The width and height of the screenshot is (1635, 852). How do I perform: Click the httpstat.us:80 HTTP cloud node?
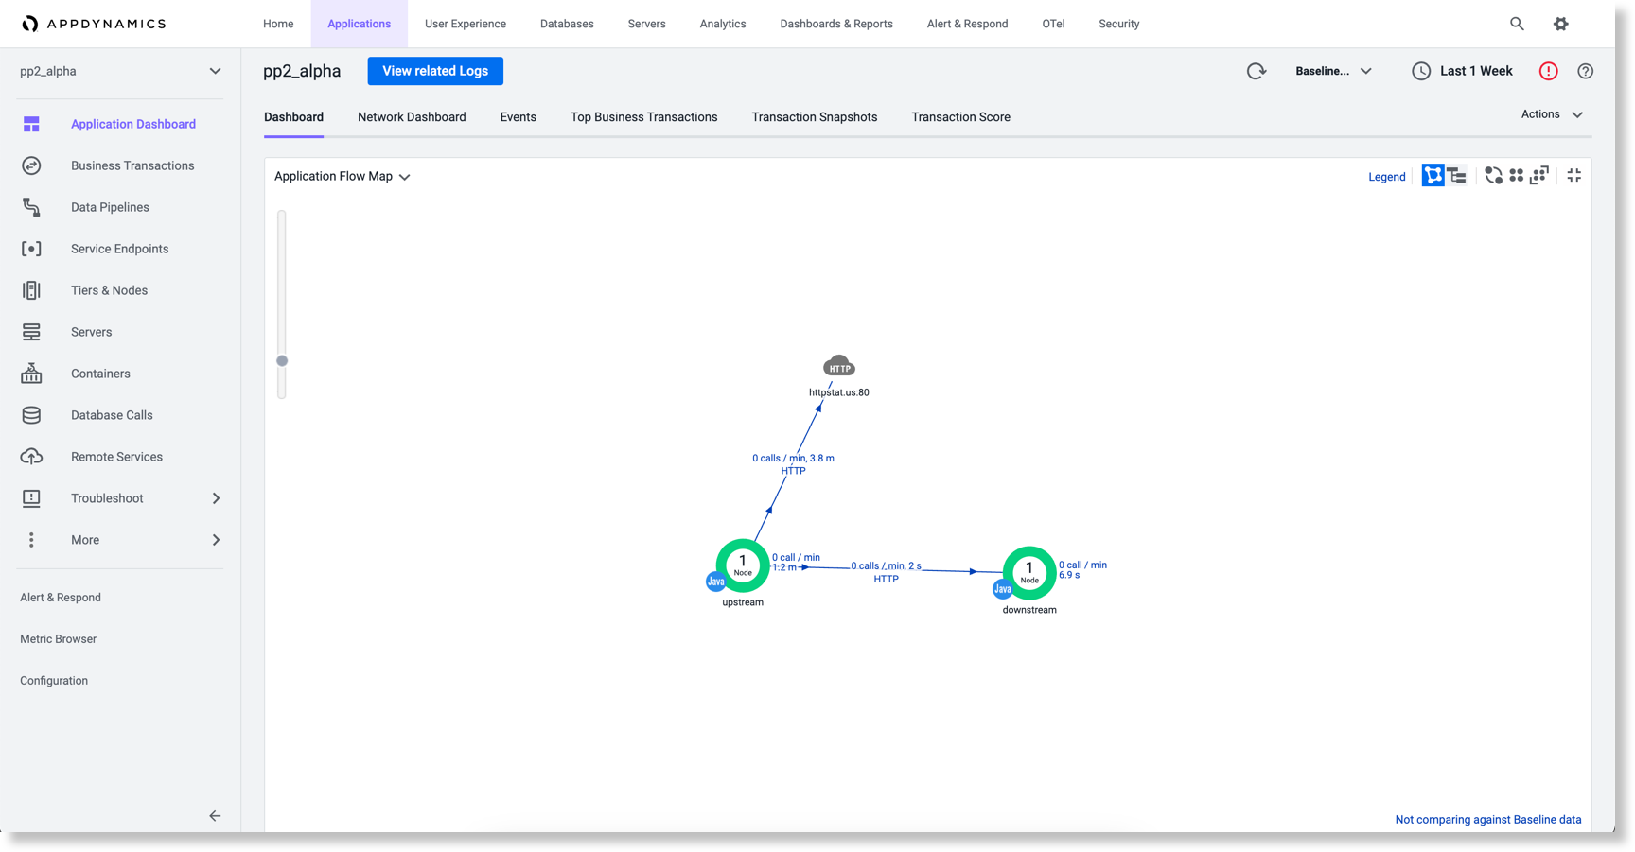839,367
